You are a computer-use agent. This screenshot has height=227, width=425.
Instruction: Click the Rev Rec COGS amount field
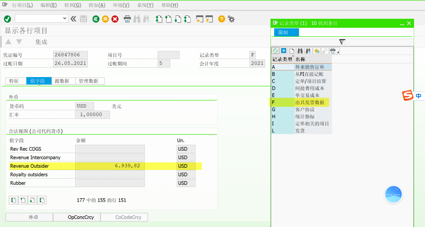click(110, 149)
